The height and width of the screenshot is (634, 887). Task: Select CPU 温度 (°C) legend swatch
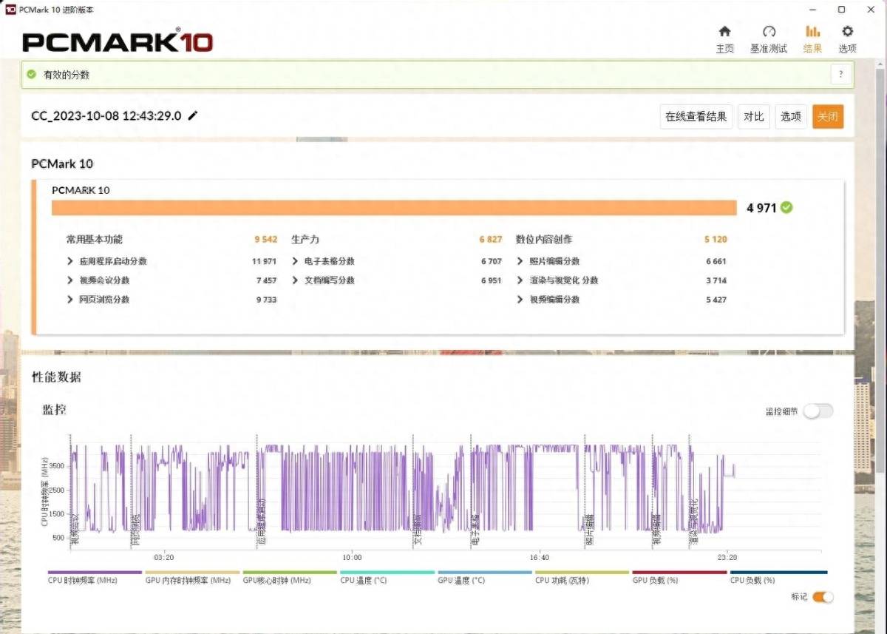click(387, 572)
